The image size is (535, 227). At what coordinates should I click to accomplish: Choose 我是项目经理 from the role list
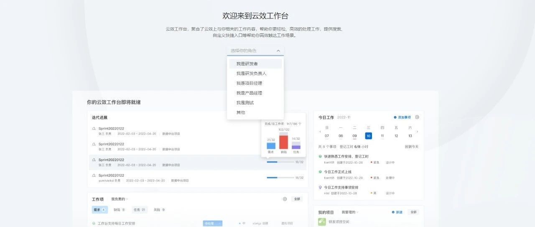(x=255, y=83)
